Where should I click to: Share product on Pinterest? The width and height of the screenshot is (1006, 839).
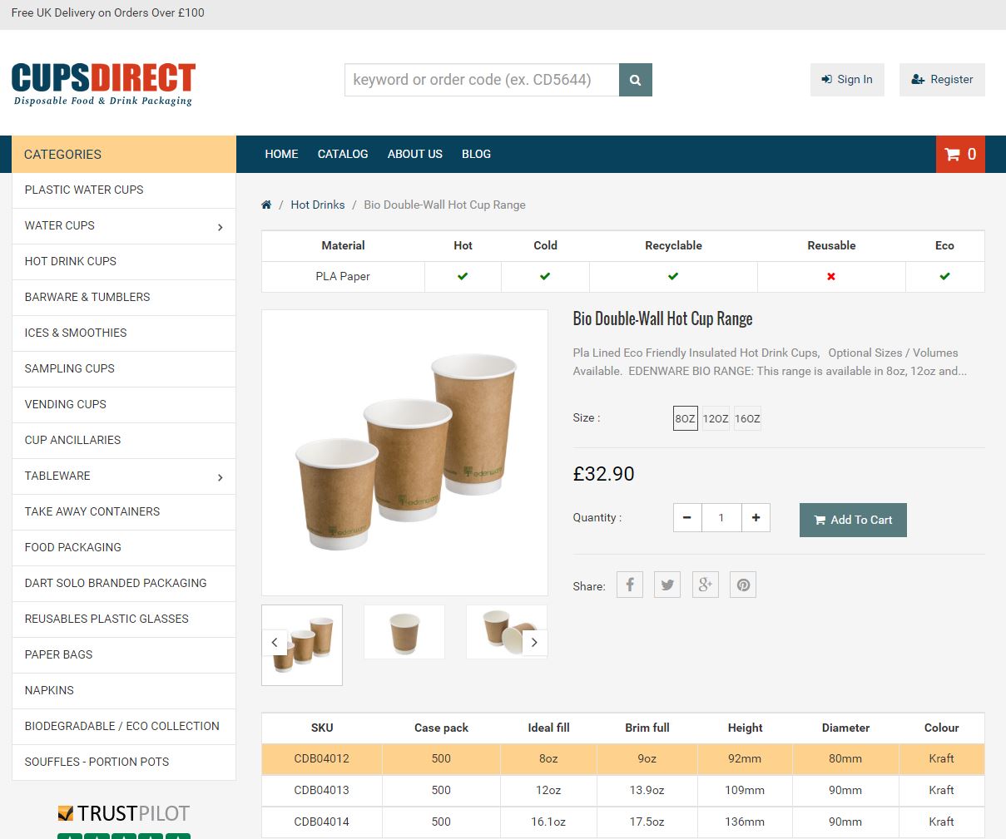tap(743, 585)
